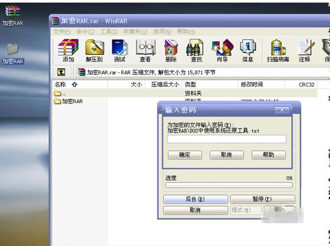Click the archive path text in address bar
The image size is (330, 246).
(151, 73)
